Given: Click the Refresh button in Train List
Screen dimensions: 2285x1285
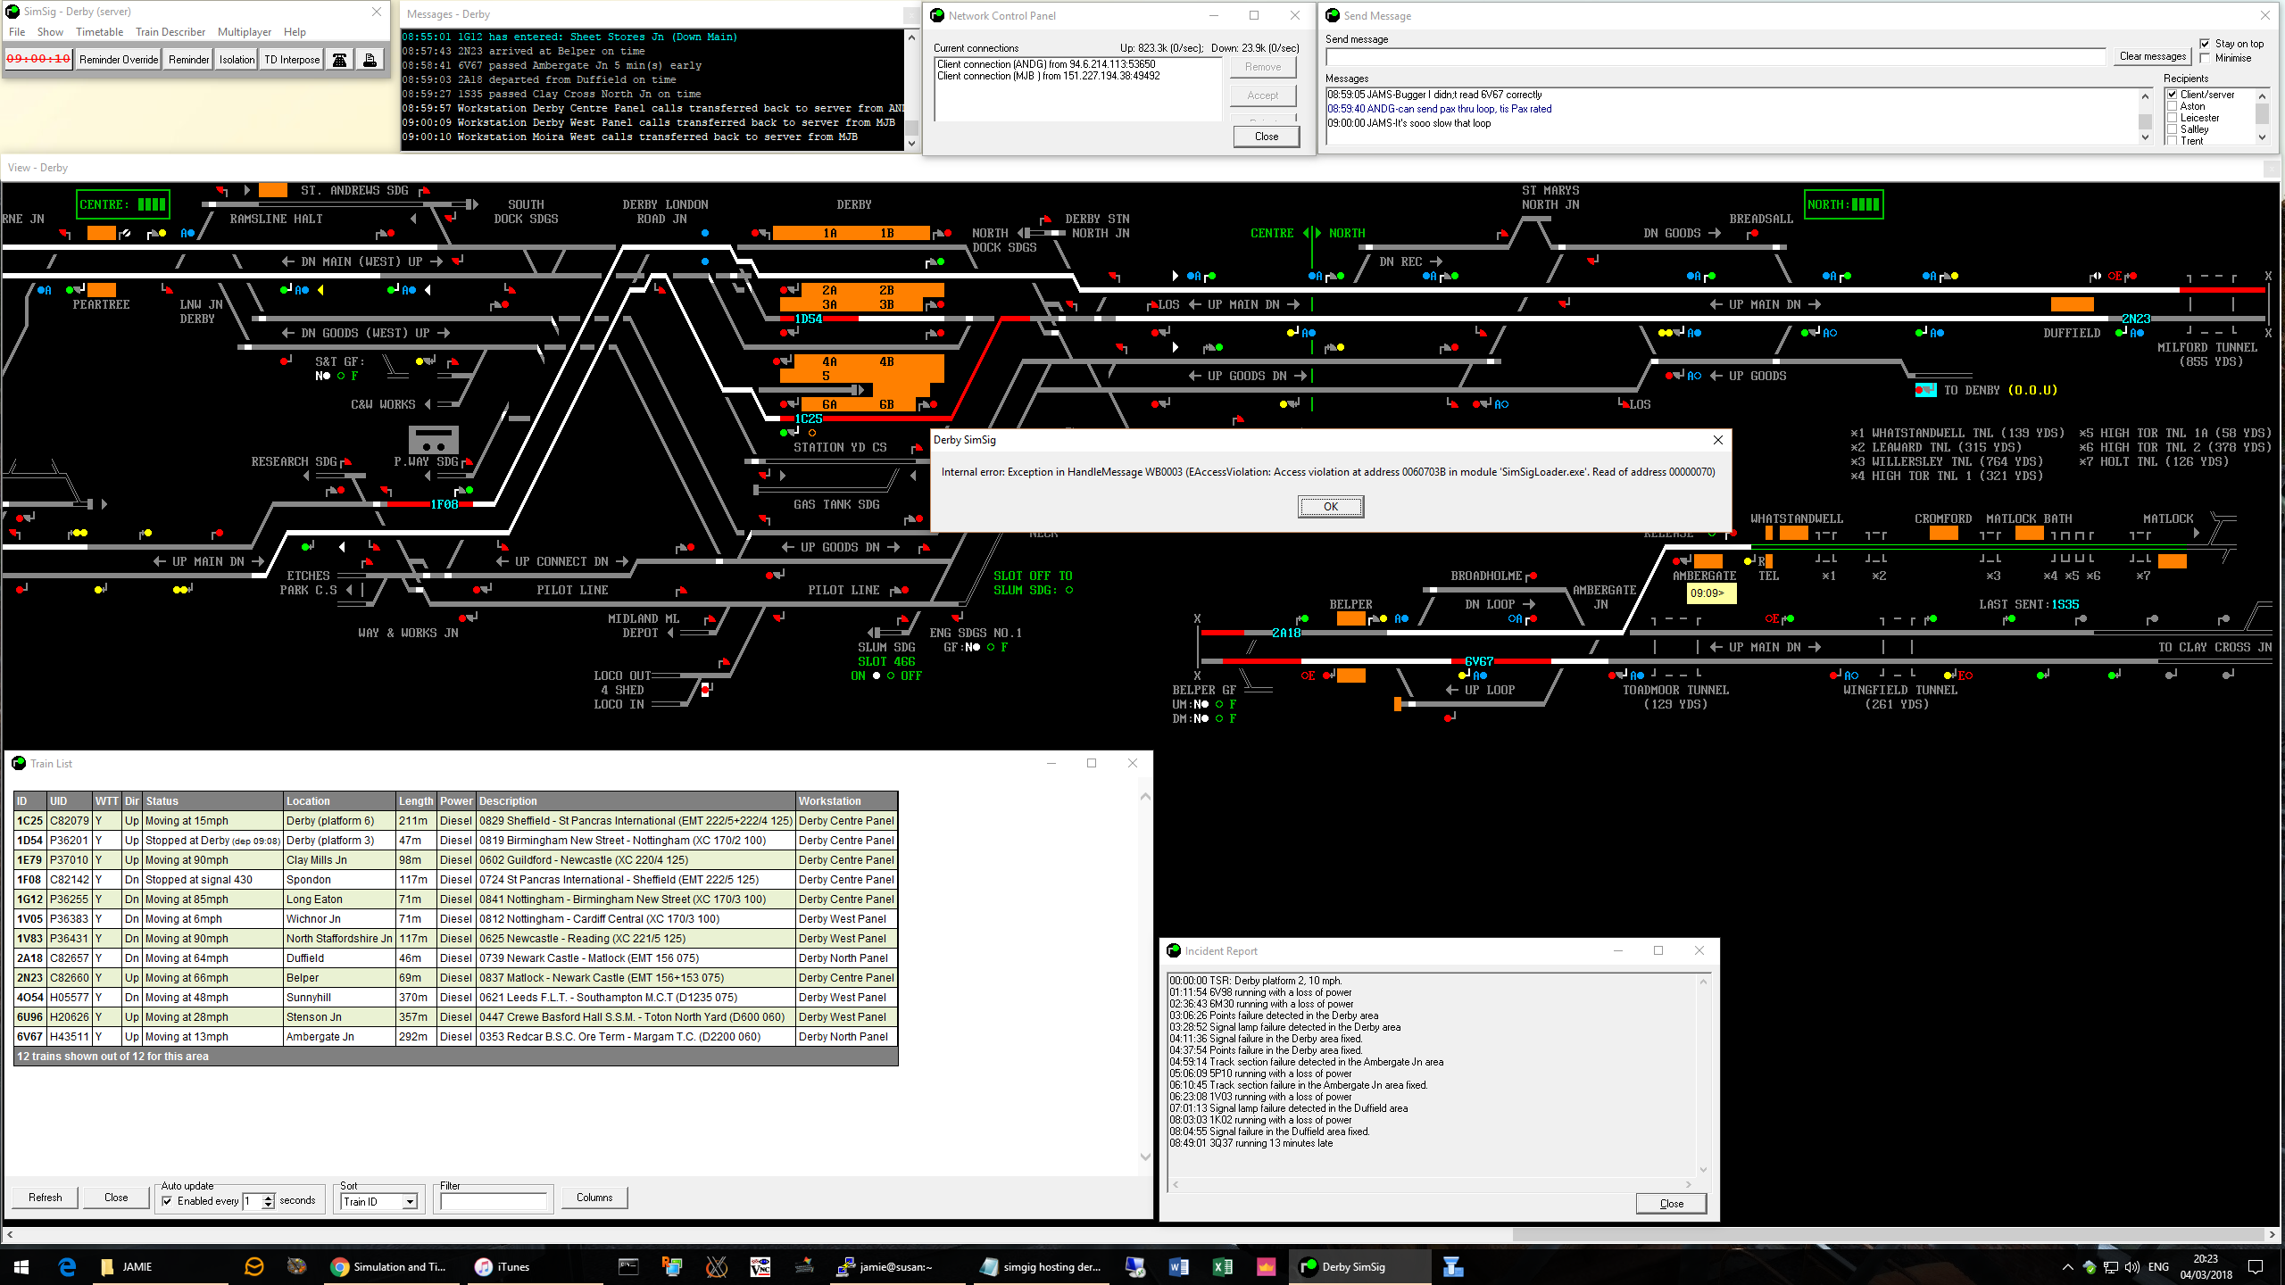Looking at the screenshot, I should tap(46, 1198).
